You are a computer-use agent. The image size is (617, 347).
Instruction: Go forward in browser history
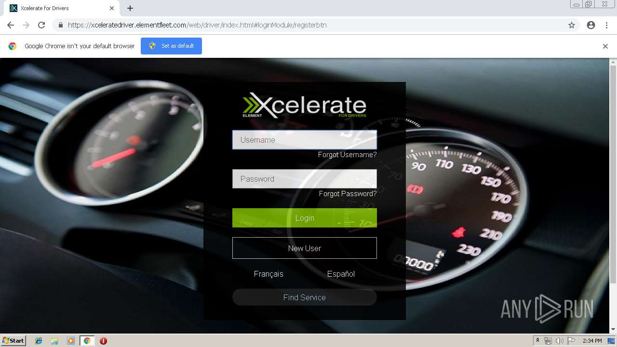tap(26, 25)
